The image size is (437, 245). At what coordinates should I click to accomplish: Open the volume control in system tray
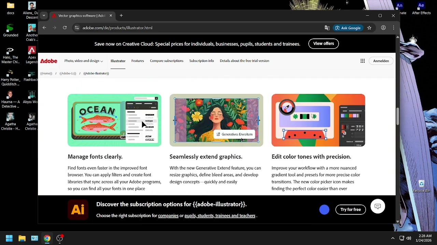(x=409, y=238)
